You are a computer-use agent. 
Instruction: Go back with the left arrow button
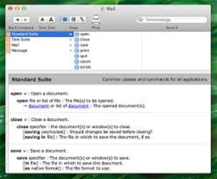click(x=18, y=20)
